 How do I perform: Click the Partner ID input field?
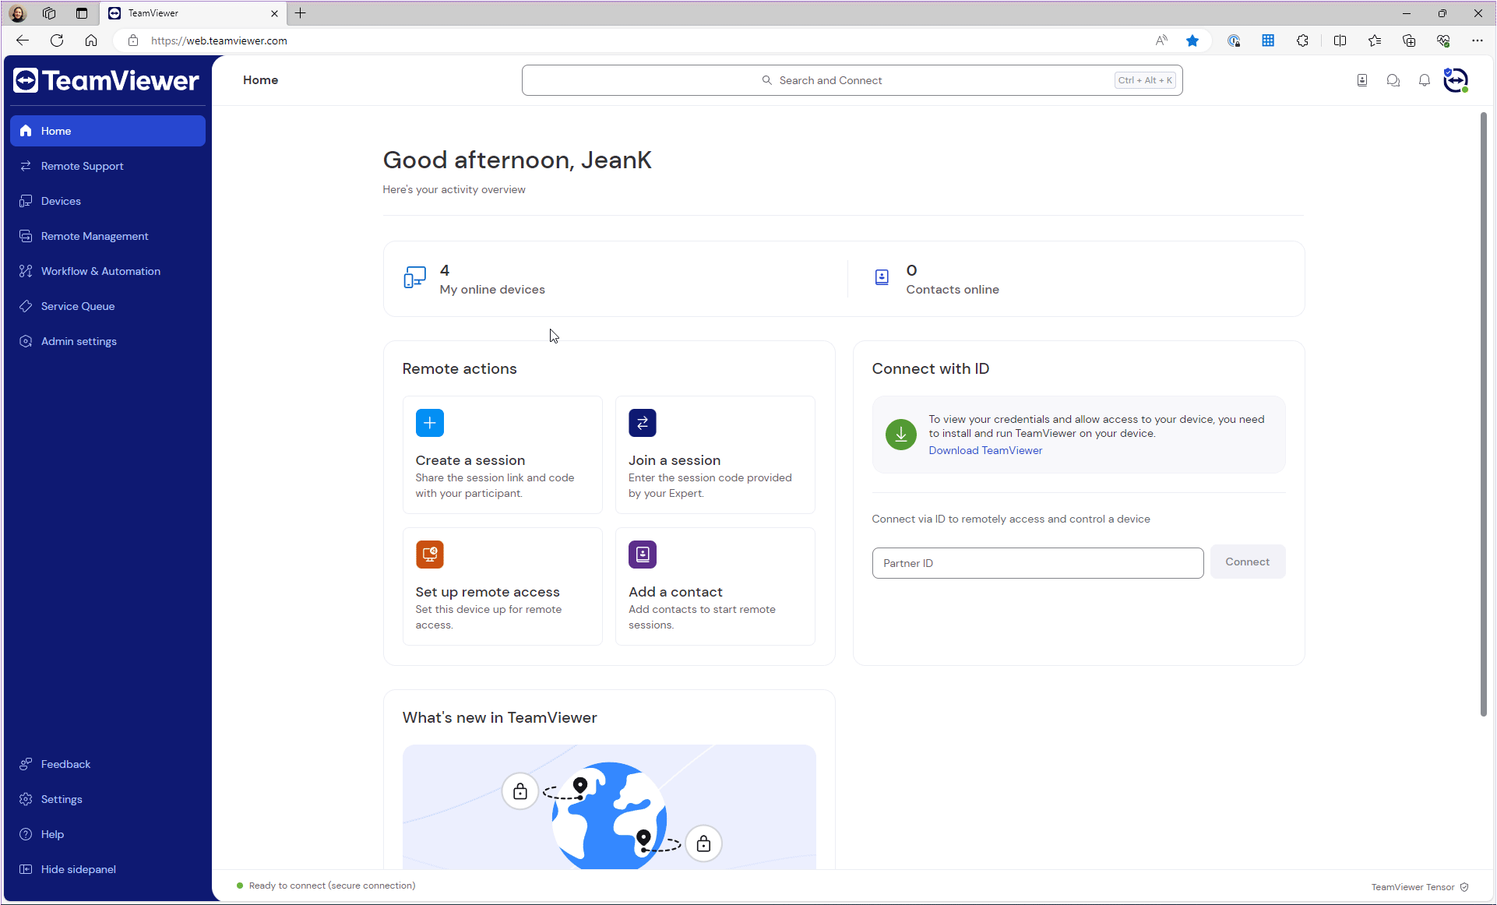click(x=1037, y=562)
